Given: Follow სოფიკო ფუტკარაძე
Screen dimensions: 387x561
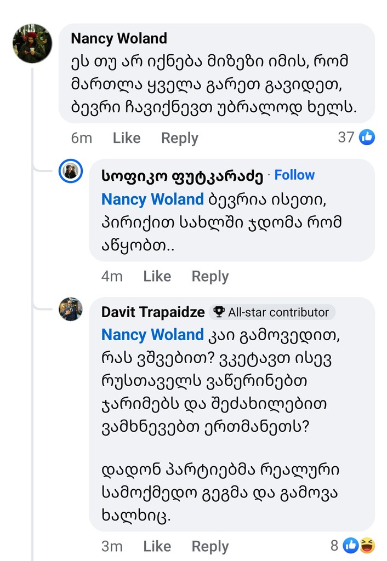Looking at the screenshot, I should [x=294, y=175].
